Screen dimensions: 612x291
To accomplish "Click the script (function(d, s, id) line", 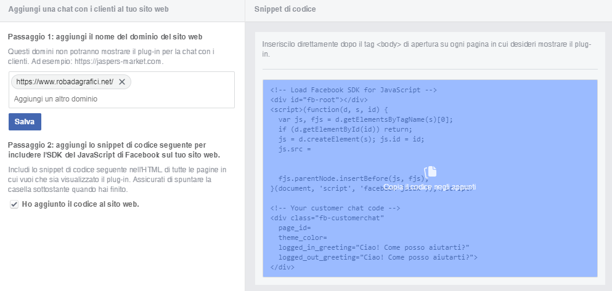I will click(x=329, y=110).
